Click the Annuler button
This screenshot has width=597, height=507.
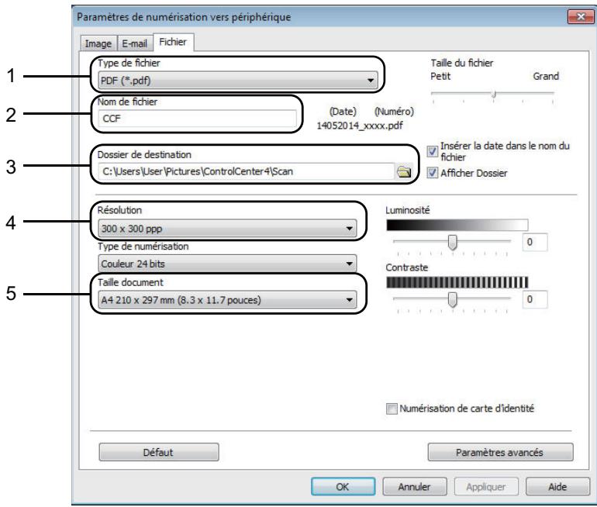[415, 486]
